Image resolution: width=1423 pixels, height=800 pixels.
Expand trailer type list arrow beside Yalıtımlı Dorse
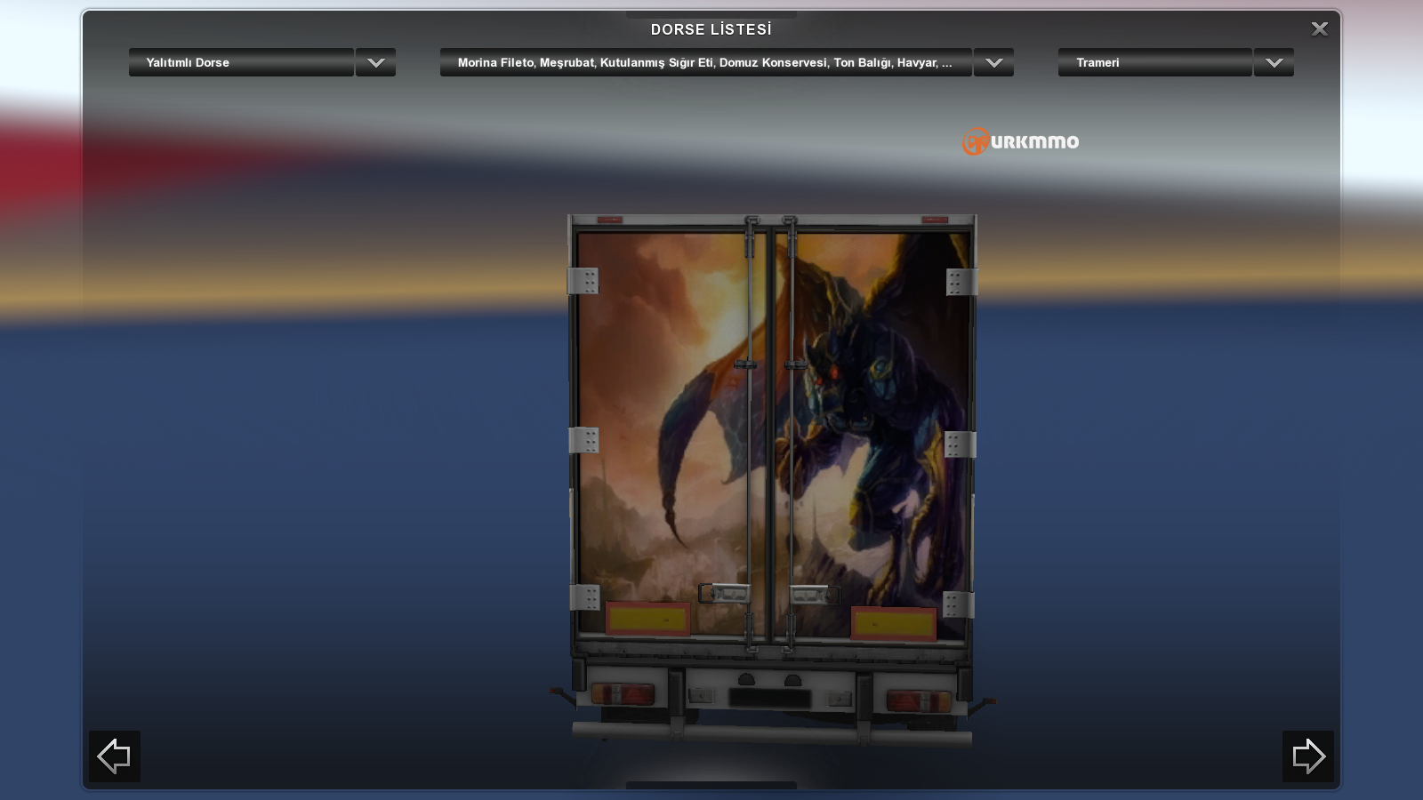coord(376,62)
